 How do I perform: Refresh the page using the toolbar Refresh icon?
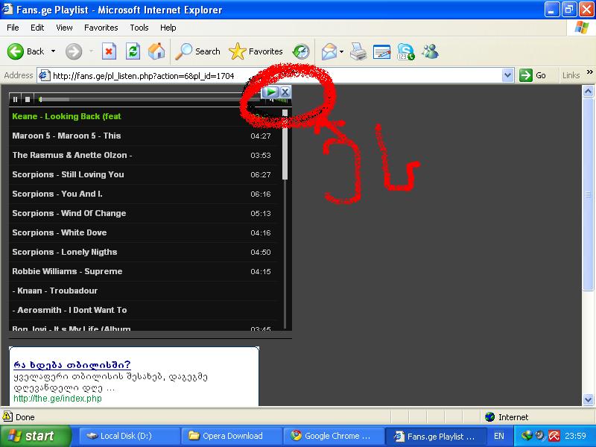point(133,51)
